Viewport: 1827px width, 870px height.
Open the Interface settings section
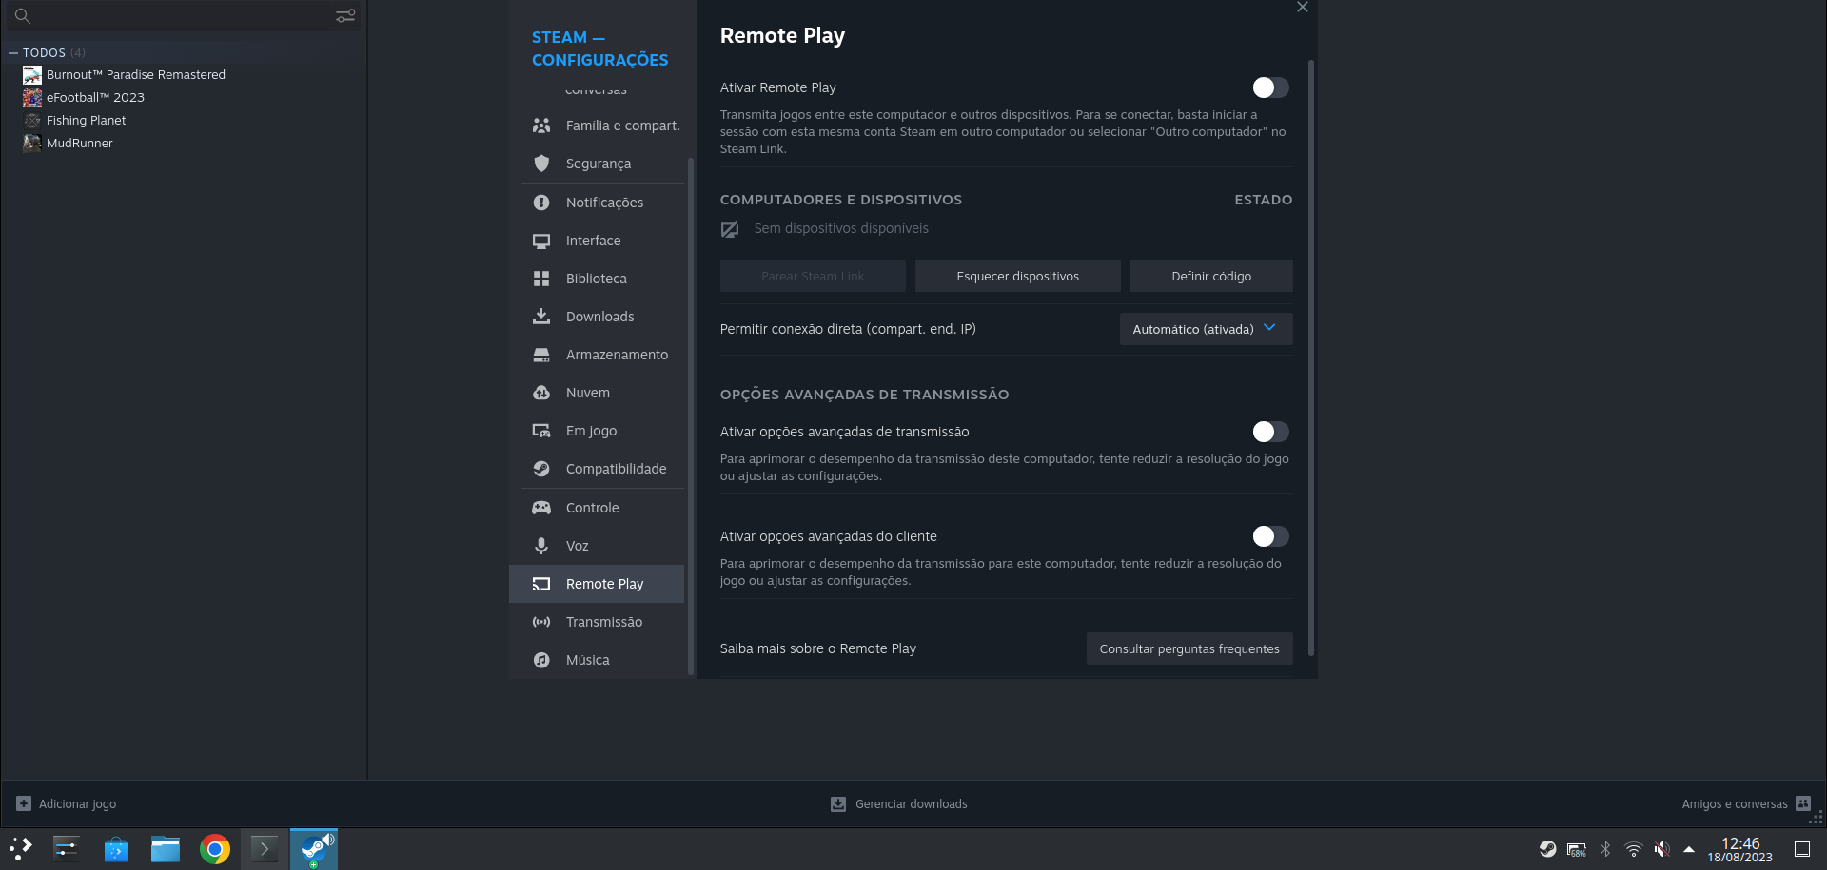[593, 241]
